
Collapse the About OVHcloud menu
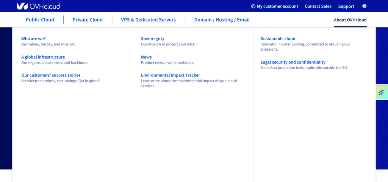pos(350,20)
